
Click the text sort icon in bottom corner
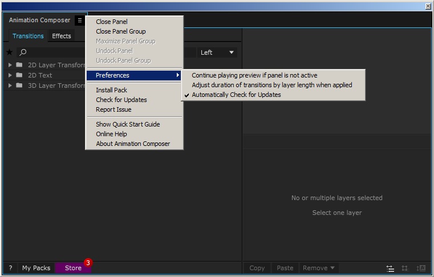tap(421, 268)
